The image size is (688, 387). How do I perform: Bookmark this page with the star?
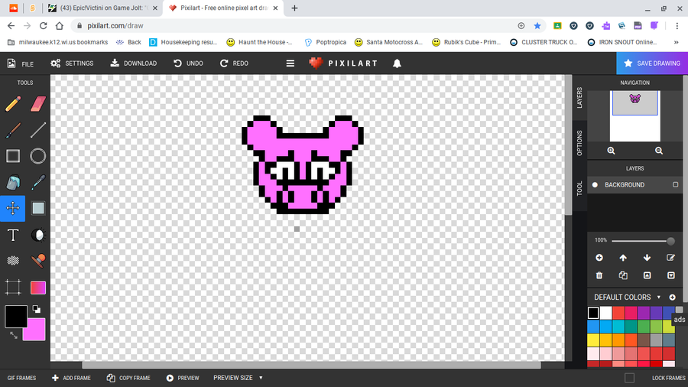tap(537, 26)
